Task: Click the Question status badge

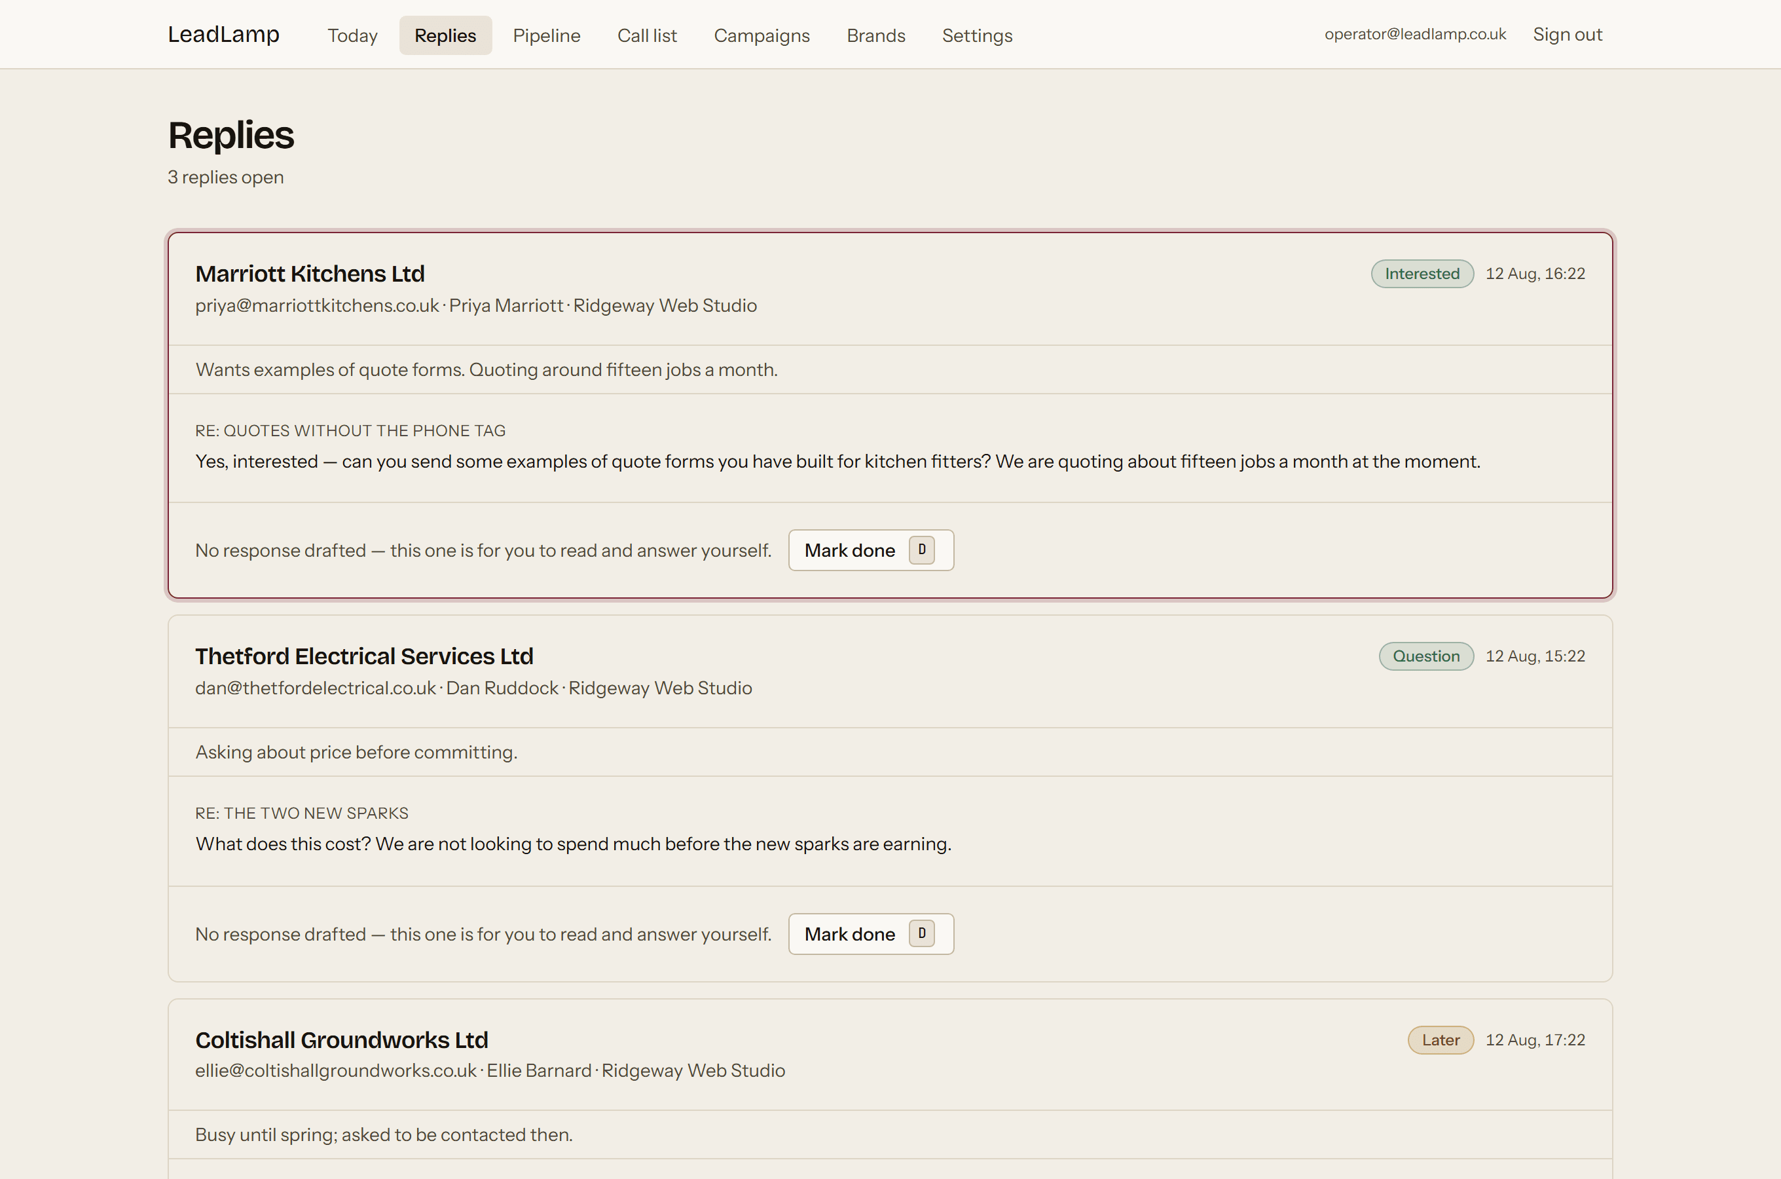Action: 1425,656
